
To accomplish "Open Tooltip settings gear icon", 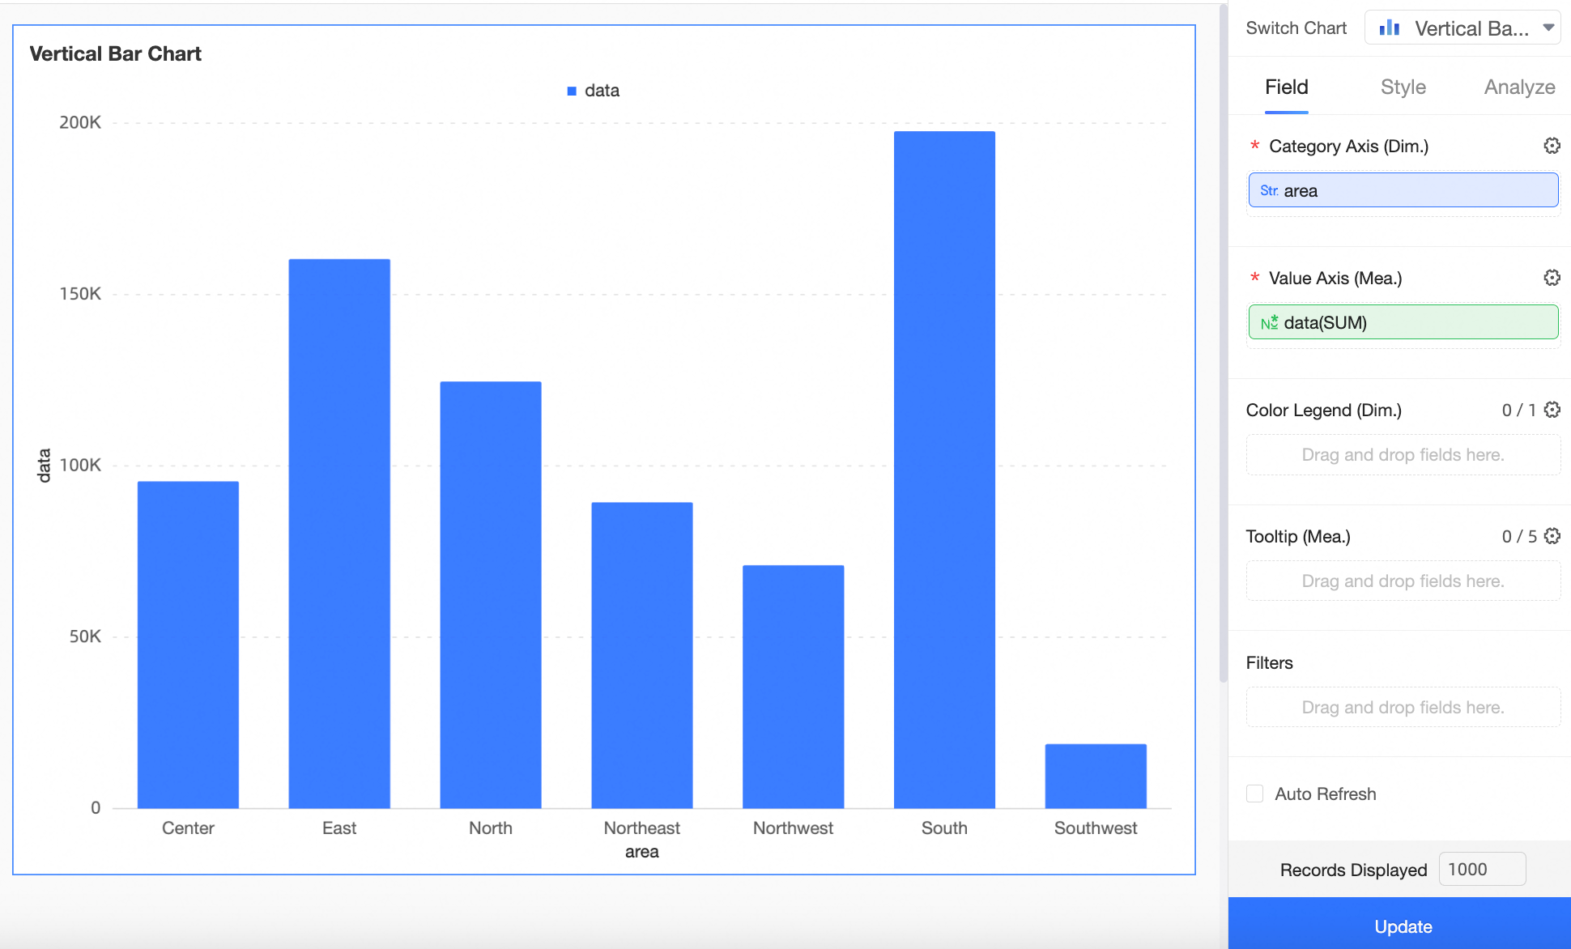I will [1551, 536].
